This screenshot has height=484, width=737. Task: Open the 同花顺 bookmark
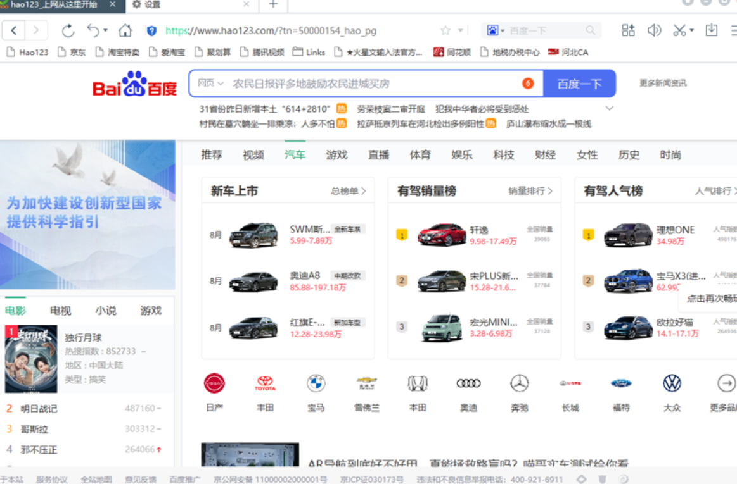(x=452, y=52)
